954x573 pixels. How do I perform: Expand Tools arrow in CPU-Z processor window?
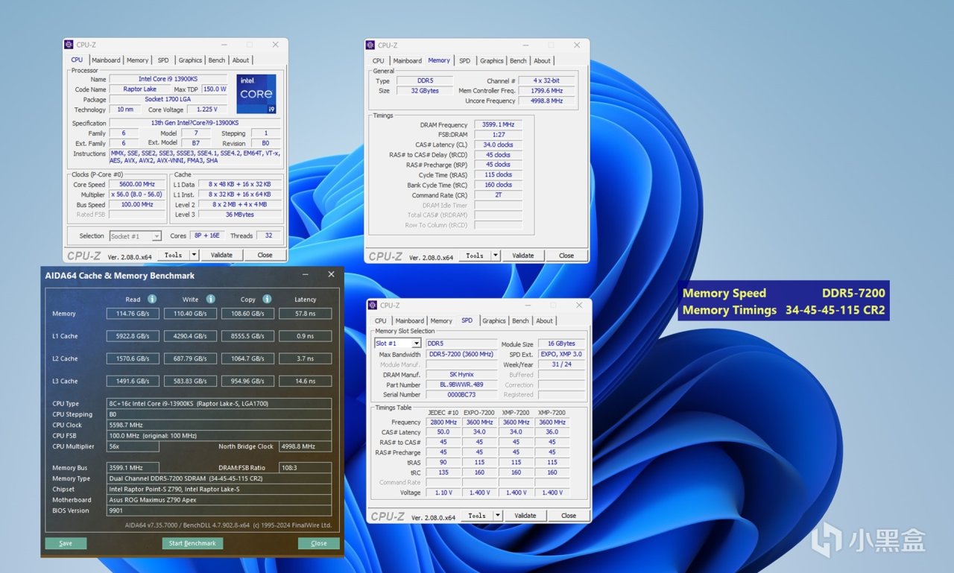pos(194,255)
